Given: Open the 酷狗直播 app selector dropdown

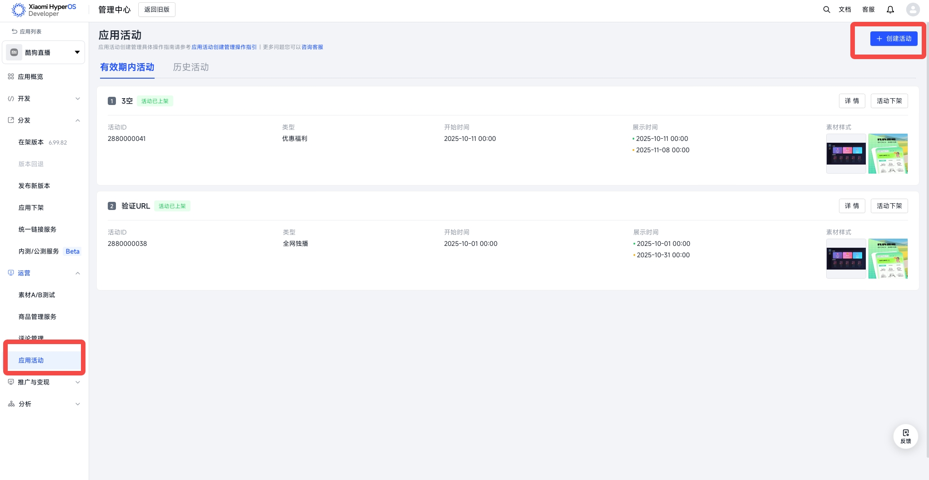Looking at the screenshot, I should pos(77,52).
